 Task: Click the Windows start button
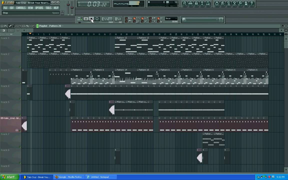click(x=9, y=177)
